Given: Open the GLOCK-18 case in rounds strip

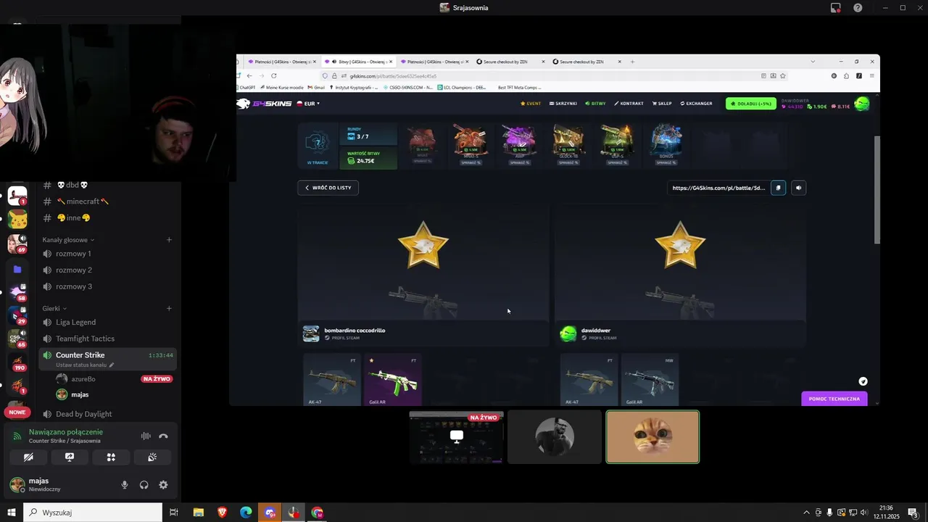Looking at the screenshot, I should point(568,145).
